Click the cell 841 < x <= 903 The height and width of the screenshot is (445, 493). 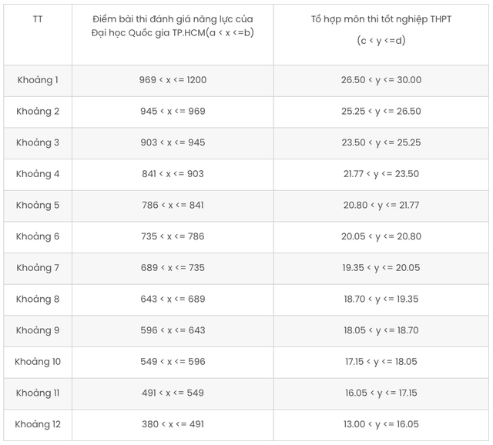[173, 174]
